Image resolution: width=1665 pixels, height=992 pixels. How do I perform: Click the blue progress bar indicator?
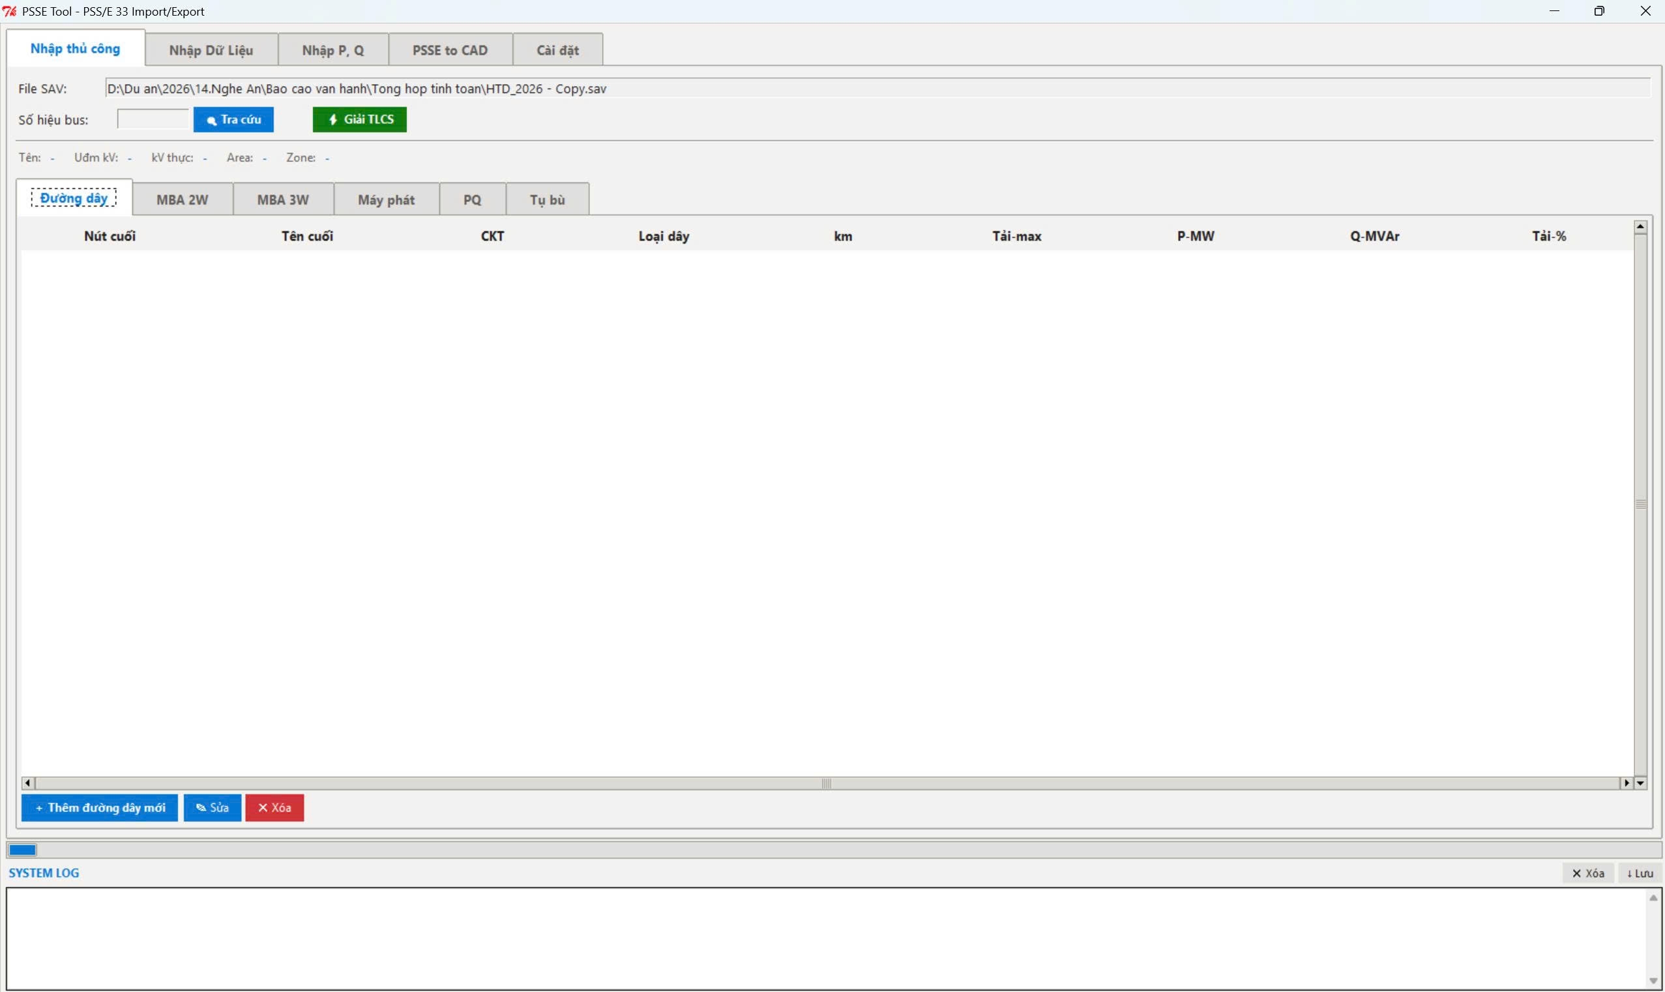pyautogui.click(x=23, y=850)
